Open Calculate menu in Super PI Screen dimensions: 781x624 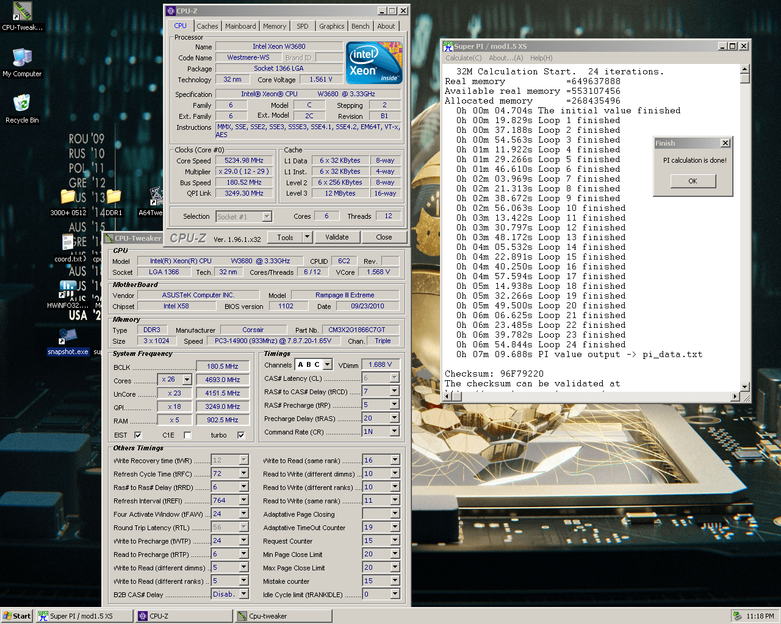click(x=464, y=58)
